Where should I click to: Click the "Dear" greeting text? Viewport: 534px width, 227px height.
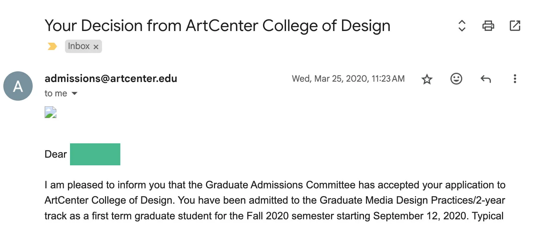(x=56, y=154)
